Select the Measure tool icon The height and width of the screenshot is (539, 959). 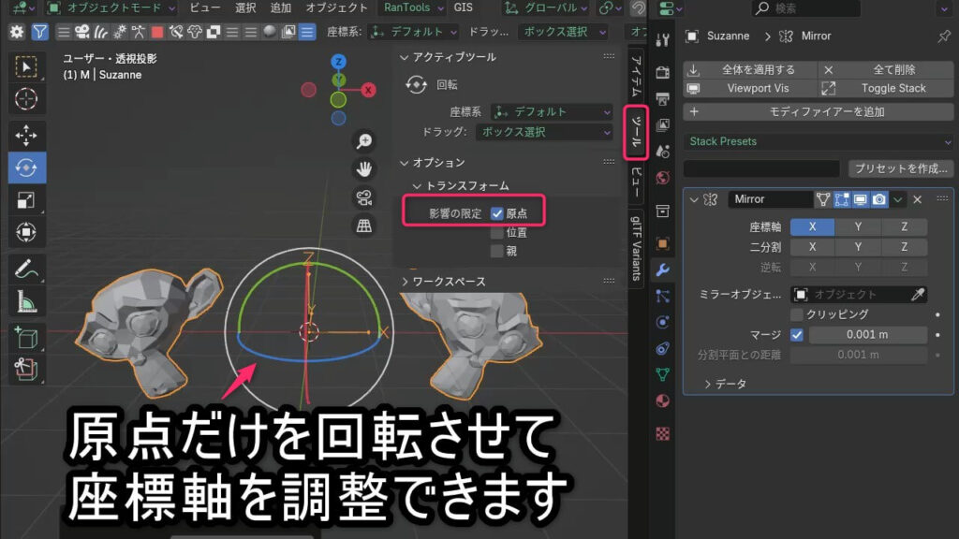[26, 302]
